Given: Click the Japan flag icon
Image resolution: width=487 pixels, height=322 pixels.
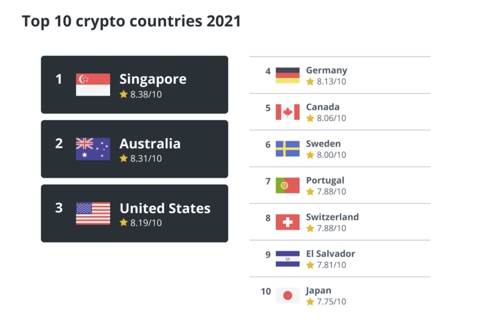Looking at the screenshot, I should click(x=287, y=295).
